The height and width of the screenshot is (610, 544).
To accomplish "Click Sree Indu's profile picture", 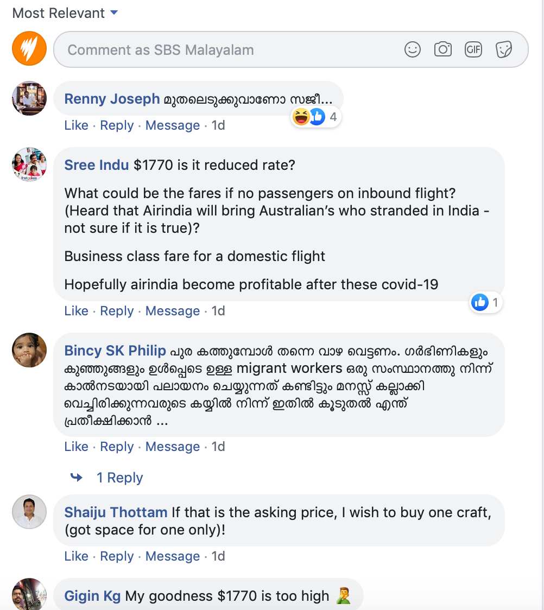I will click(x=29, y=164).
